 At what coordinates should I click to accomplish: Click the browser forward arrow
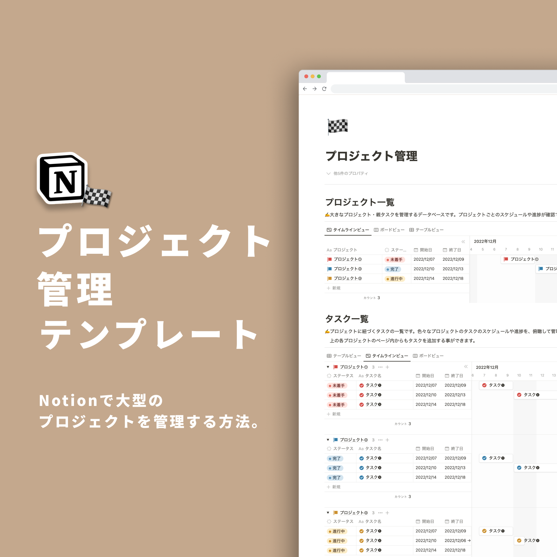[x=315, y=89]
